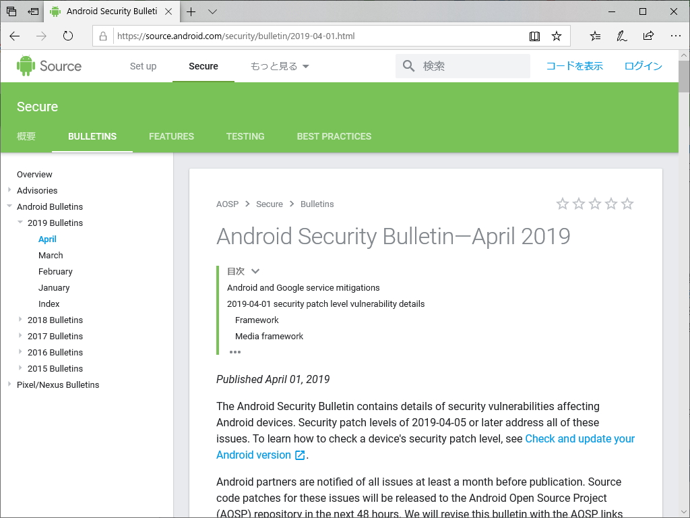Open the もっと見る dropdown menu
The image size is (690, 518).
[x=278, y=65]
